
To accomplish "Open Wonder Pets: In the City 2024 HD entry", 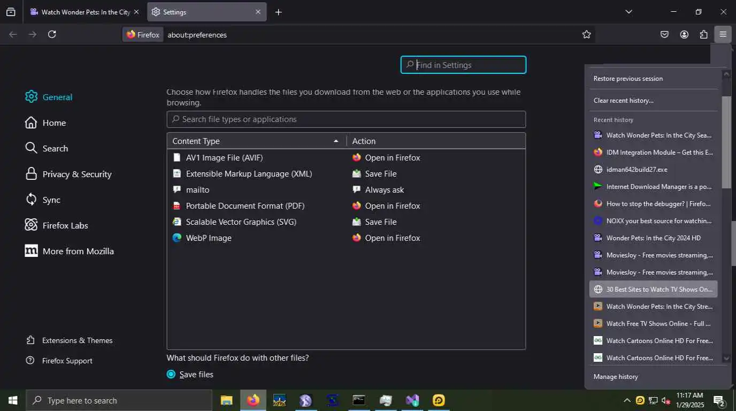I will click(653, 238).
